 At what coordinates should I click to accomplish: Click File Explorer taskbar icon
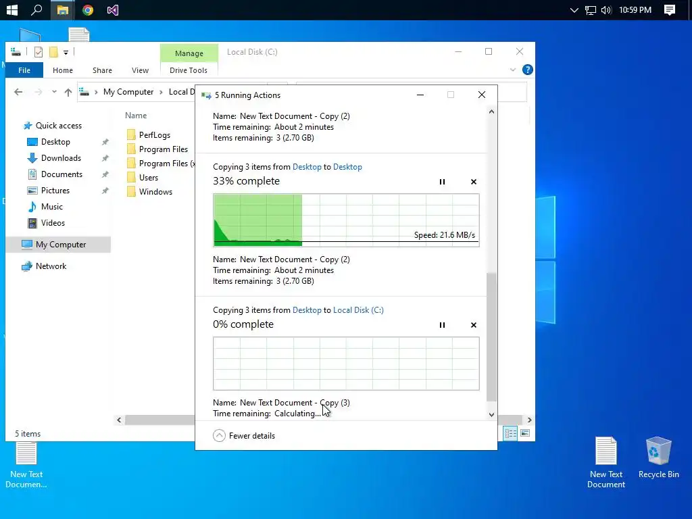tap(63, 9)
